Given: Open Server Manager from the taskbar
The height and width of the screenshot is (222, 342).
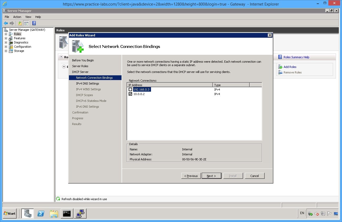Looking at the screenshot, I should tap(28, 213).
